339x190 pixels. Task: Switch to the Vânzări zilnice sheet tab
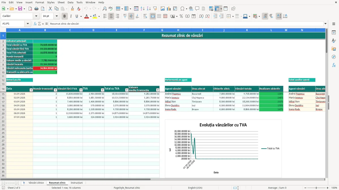(36, 183)
